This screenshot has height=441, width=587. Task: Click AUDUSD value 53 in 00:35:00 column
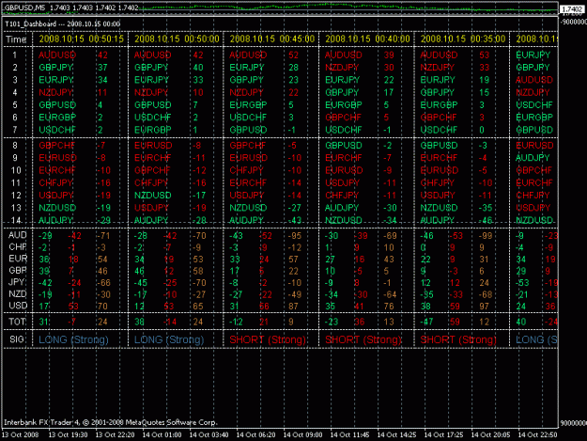pos(485,55)
